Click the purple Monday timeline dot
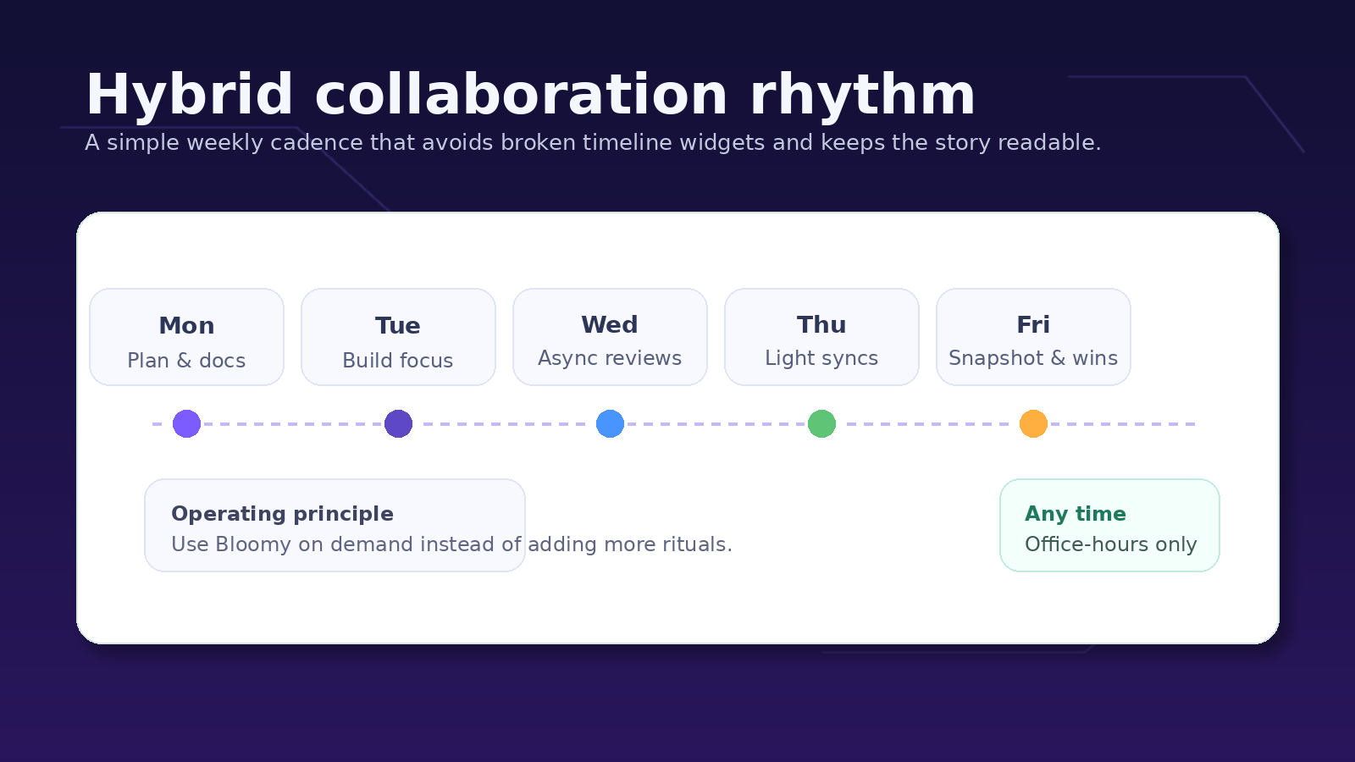The image size is (1355, 762). click(186, 423)
